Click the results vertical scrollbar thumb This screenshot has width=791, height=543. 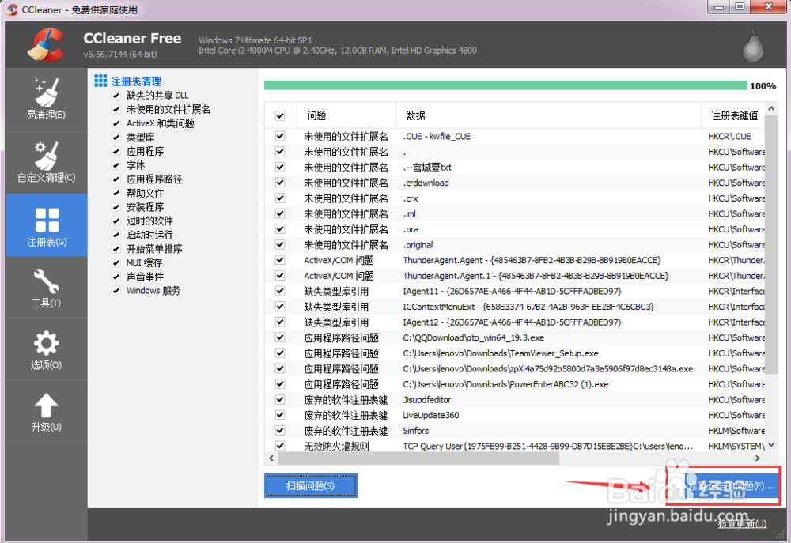(x=770, y=244)
